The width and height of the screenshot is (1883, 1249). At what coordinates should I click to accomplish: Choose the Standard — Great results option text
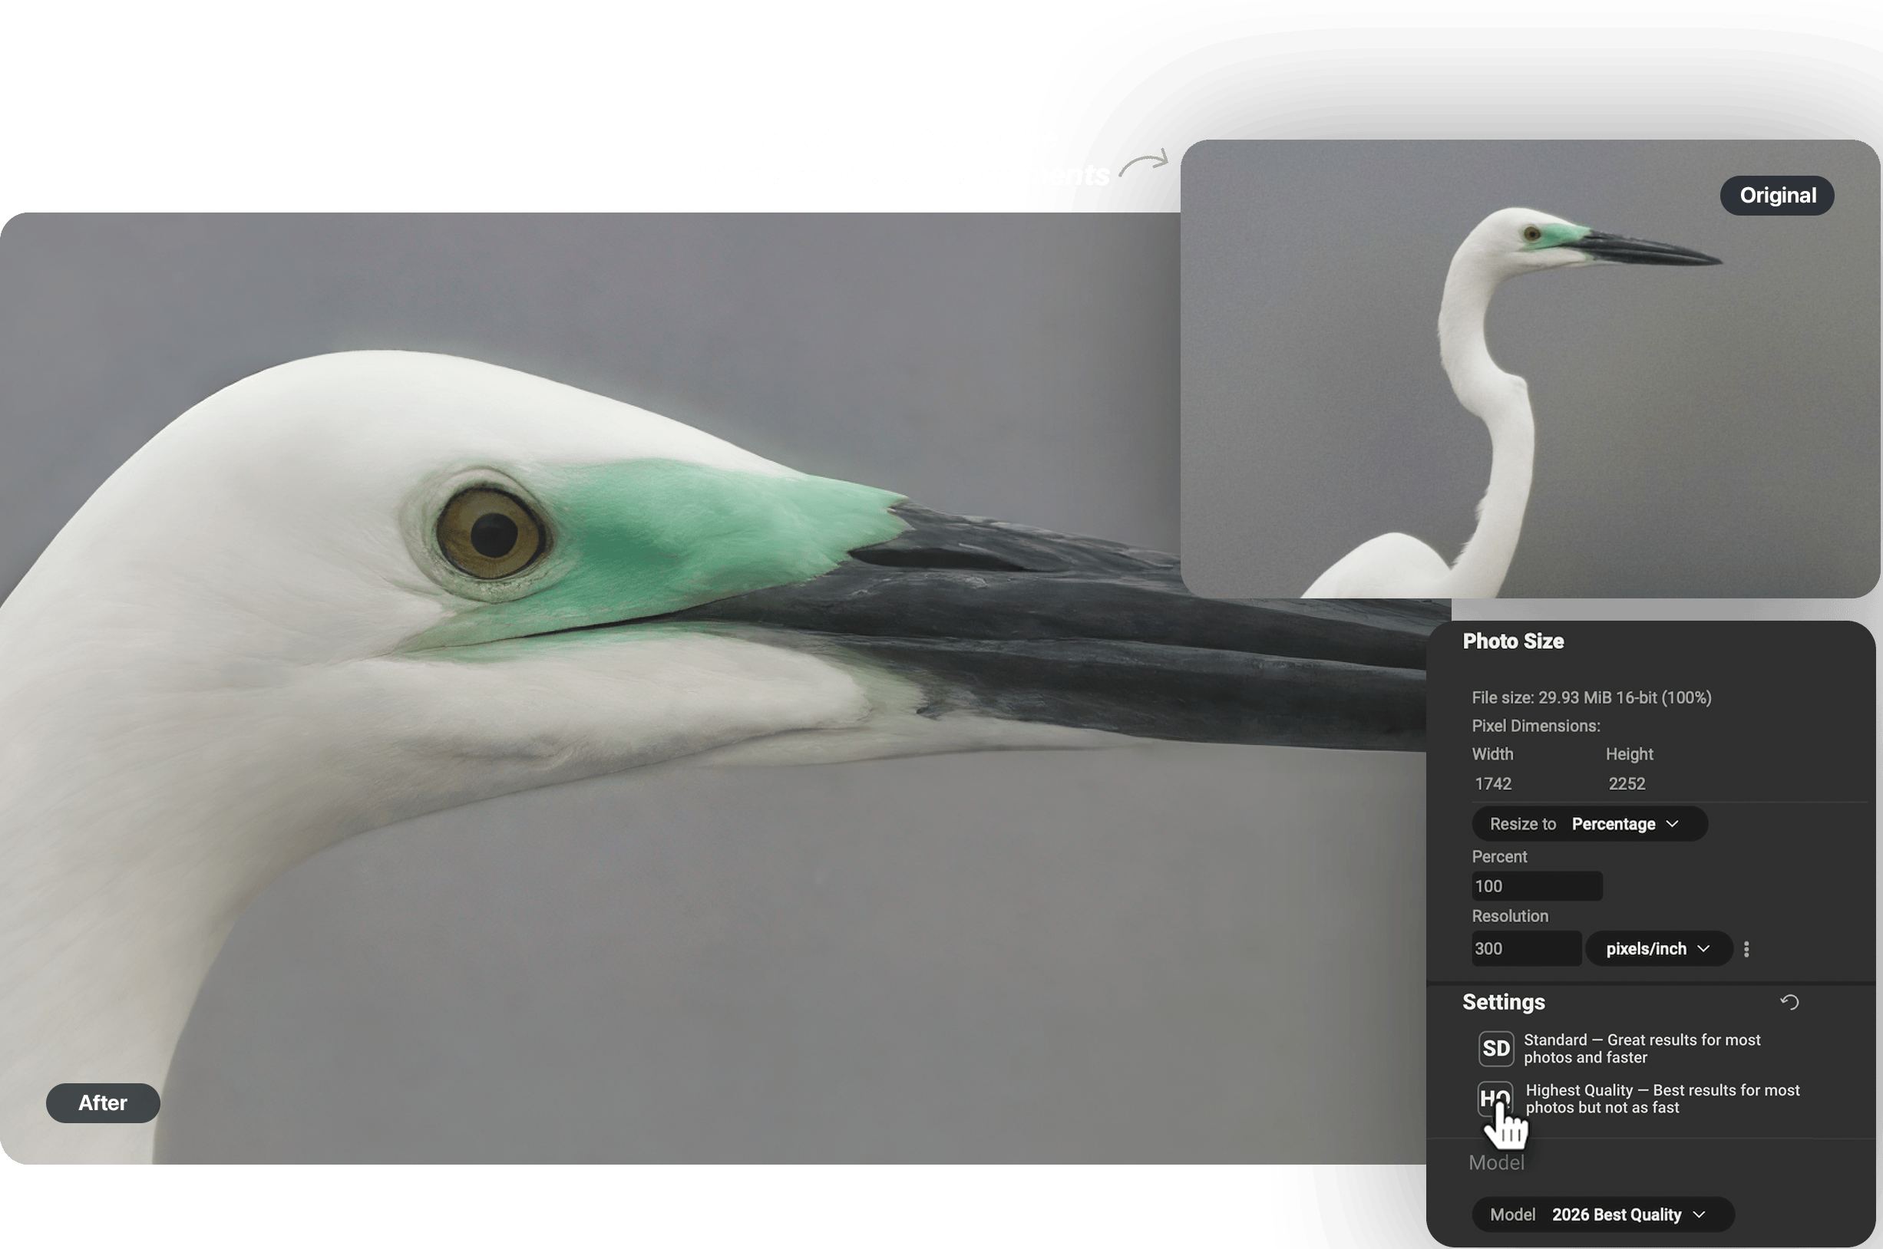[1641, 1048]
